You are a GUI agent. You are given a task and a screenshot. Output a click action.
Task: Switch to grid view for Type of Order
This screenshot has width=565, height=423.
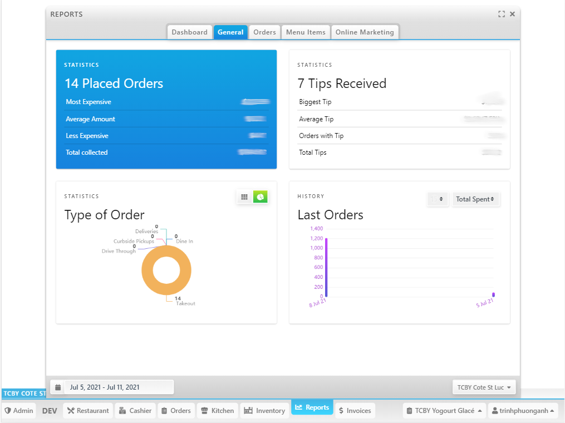pos(244,197)
